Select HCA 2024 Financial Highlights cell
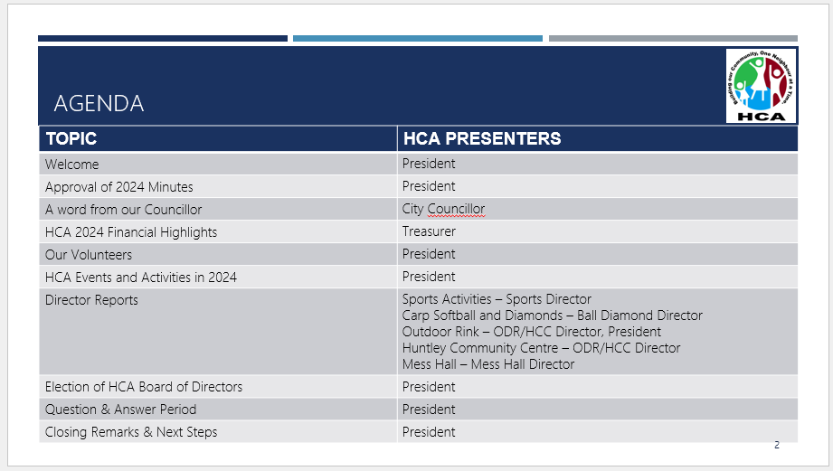 pyautogui.click(x=131, y=232)
